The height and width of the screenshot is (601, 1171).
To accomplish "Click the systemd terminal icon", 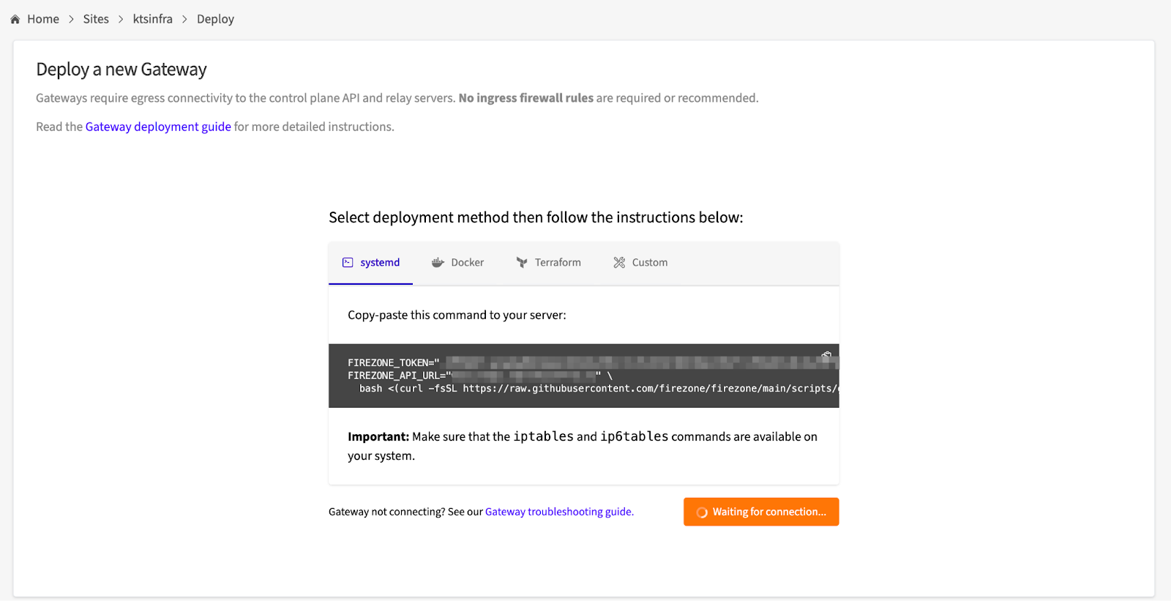I will pos(348,263).
